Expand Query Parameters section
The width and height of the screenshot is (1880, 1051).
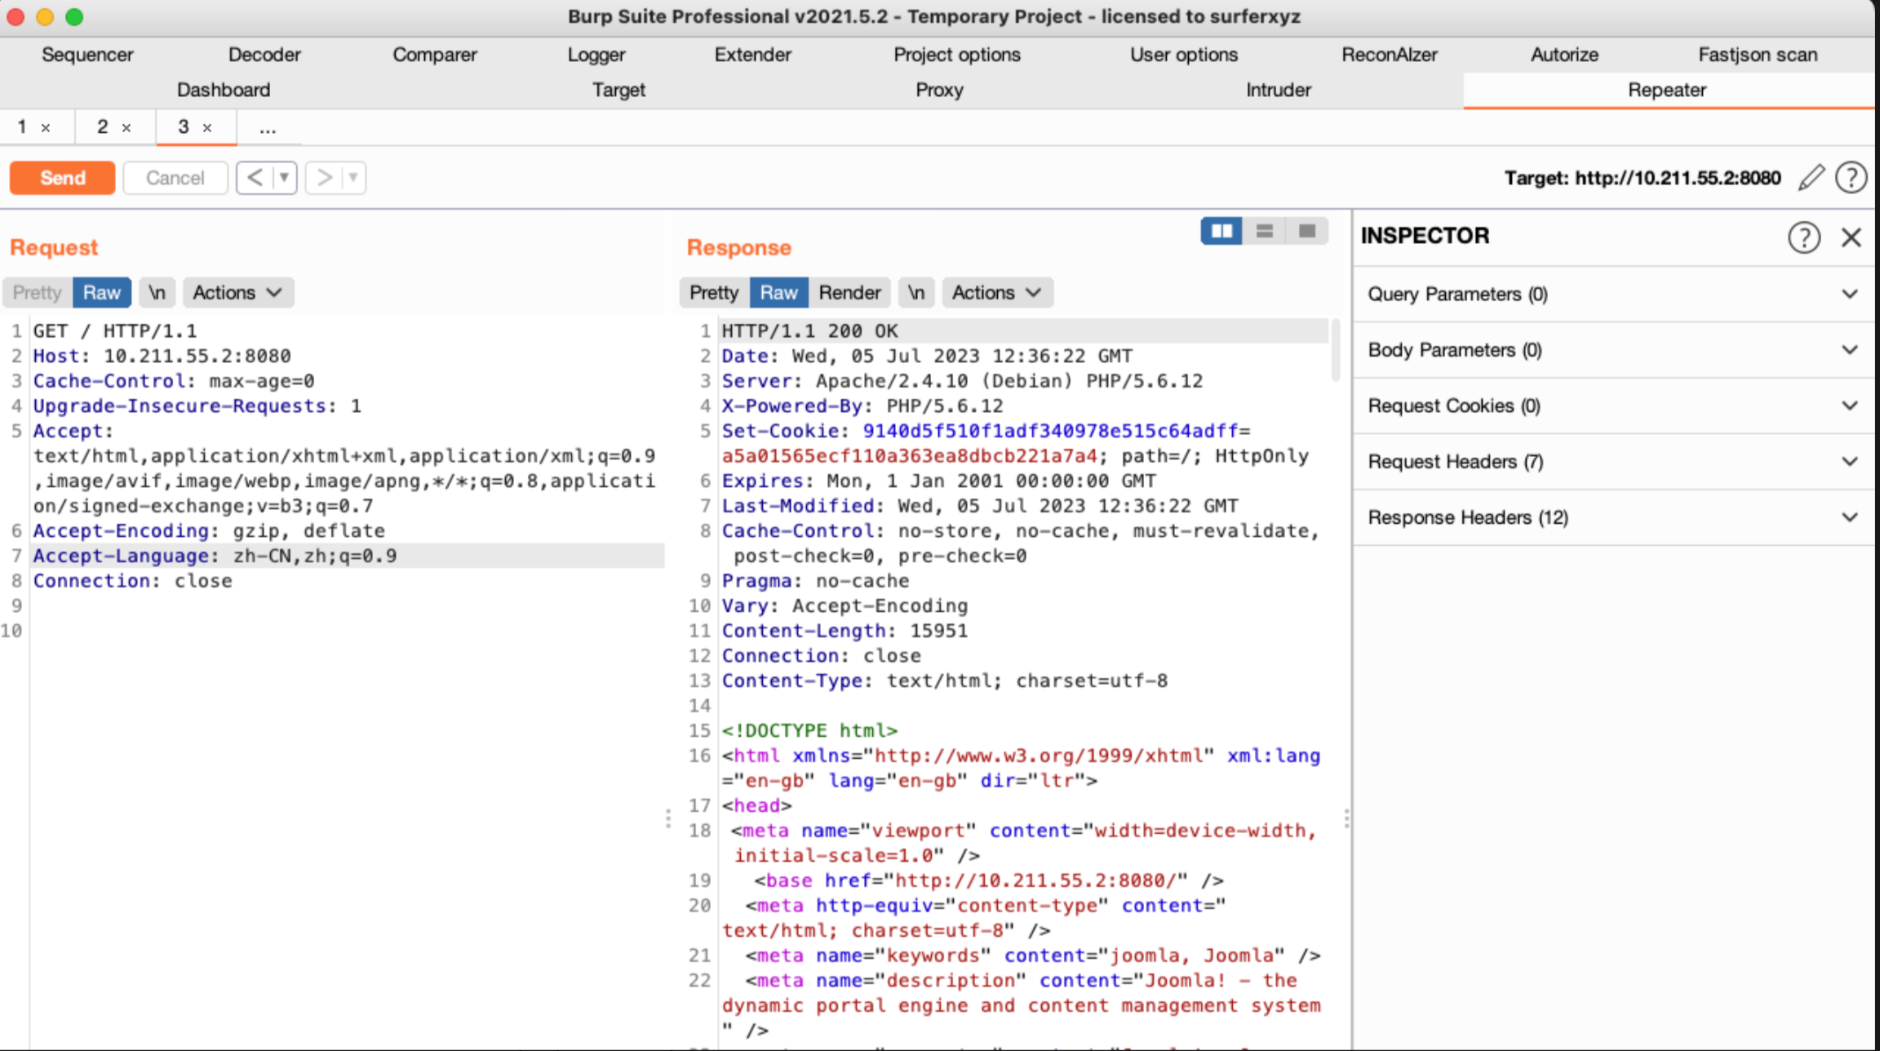pos(1612,295)
